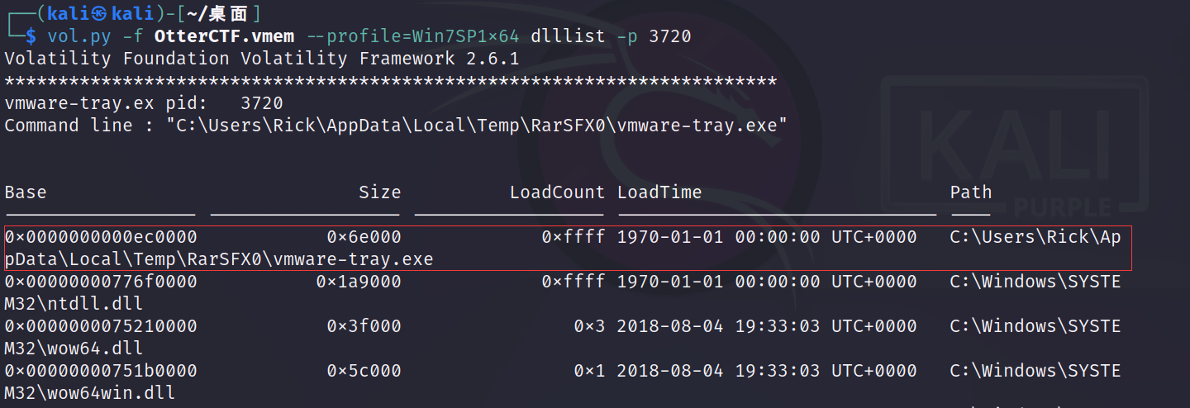Select the size value 0x1a9000

tap(359, 282)
